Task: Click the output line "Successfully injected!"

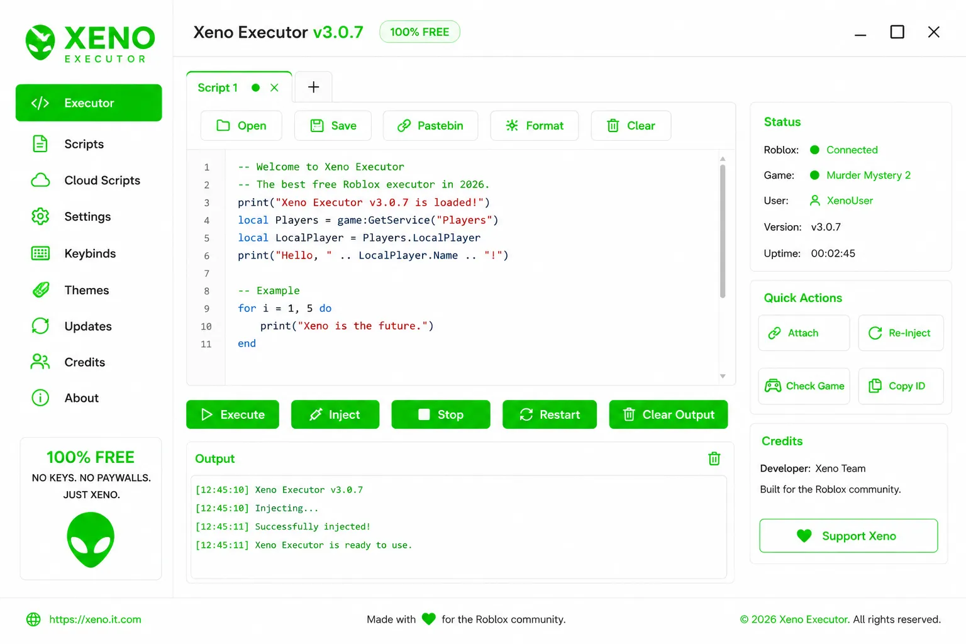Action: [x=313, y=526]
